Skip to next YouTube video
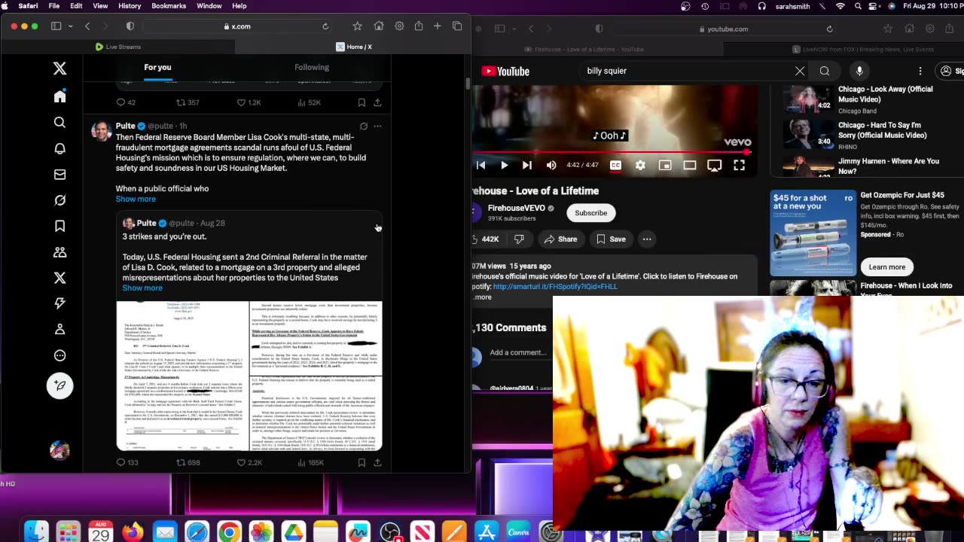Viewport: 964px width, 542px height. click(527, 166)
